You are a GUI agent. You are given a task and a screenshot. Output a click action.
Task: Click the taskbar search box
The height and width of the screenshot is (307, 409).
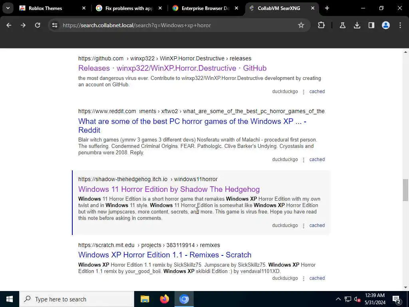coord(76,299)
